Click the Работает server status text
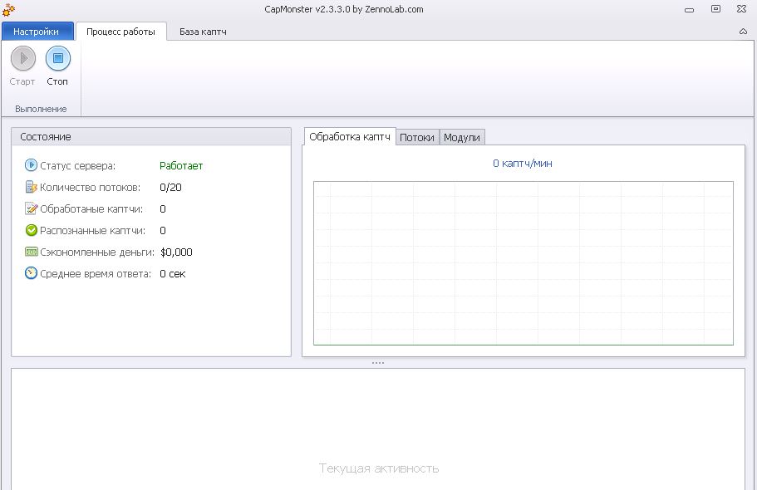The height and width of the screenshot is (490, 757). coord(181,165)
